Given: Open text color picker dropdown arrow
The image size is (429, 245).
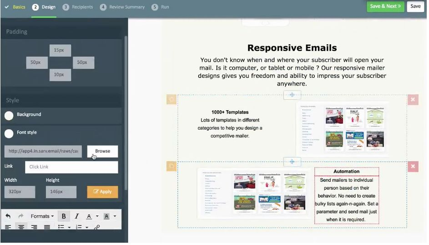Looking at the screenshot, I should pos(97,216).
